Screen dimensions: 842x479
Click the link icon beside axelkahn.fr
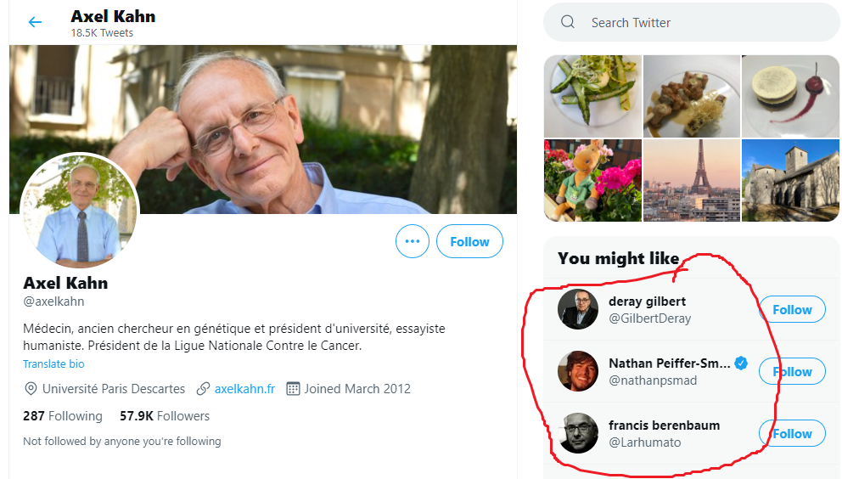click(203, 389)
